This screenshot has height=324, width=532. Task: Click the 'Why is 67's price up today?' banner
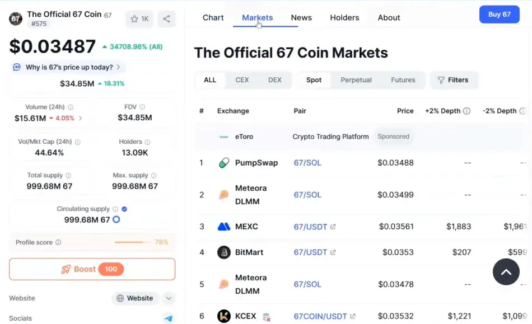(x=67, y=67)
